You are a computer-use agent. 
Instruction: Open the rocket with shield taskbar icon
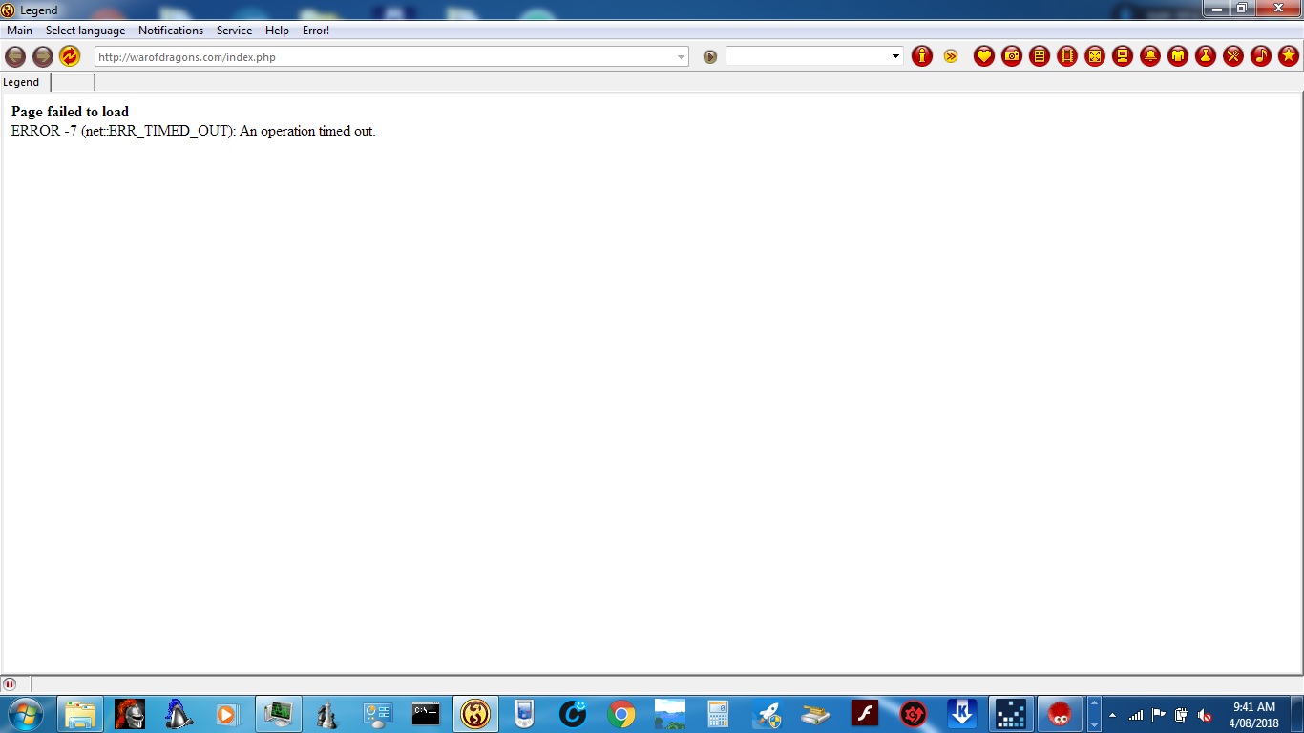768,714
